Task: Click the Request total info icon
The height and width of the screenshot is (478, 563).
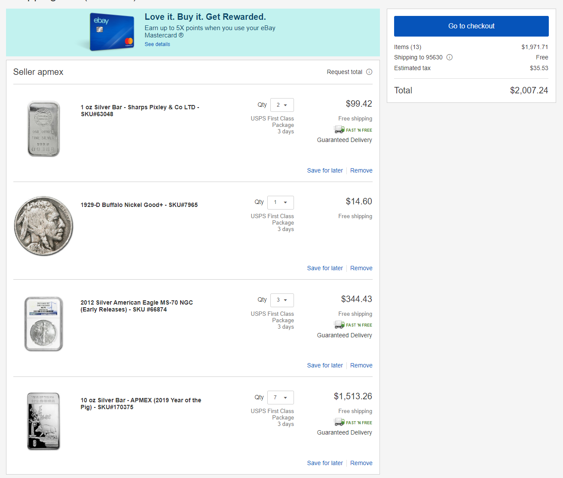Action: pos(369,72)
